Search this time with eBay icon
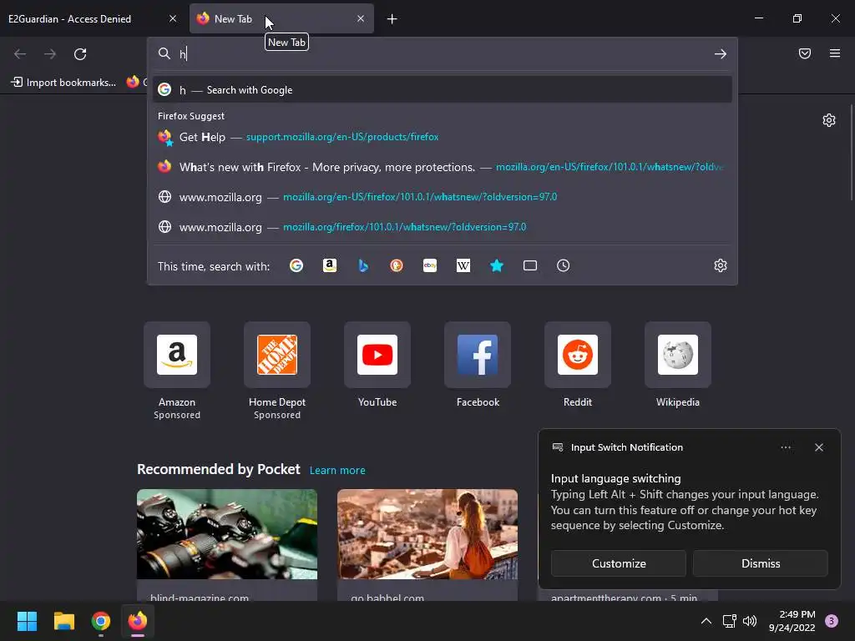 pos(430,265)
